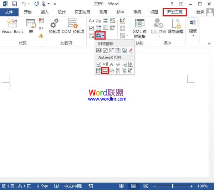Insert building block gallery control
This screenshot has width=214, height=190.
tap(113, 21)
